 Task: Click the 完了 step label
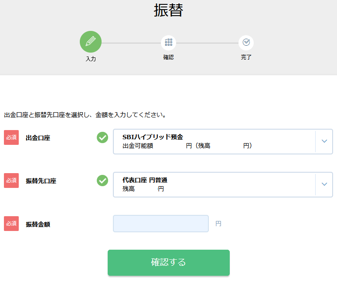[x=246, y=57]
